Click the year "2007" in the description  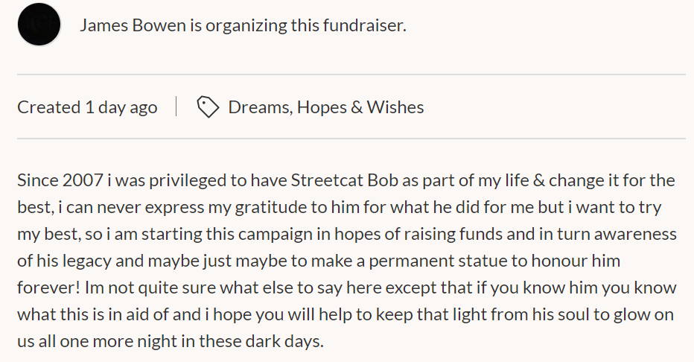(83, 180)
